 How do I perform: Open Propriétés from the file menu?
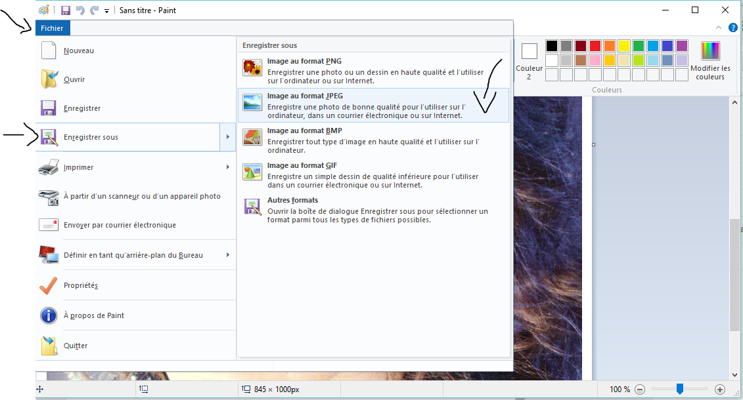(136, 285)
